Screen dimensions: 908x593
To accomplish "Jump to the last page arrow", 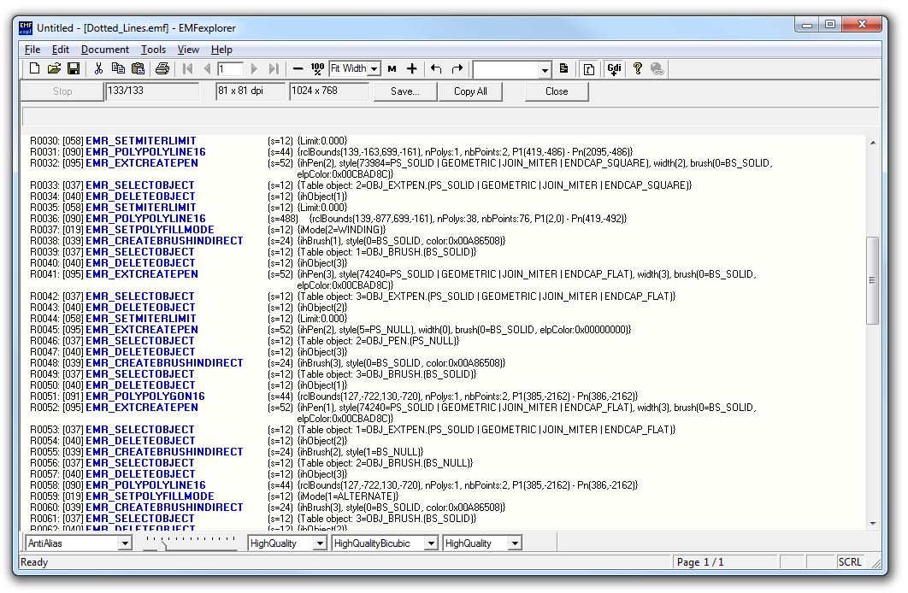I will [274, 69].
